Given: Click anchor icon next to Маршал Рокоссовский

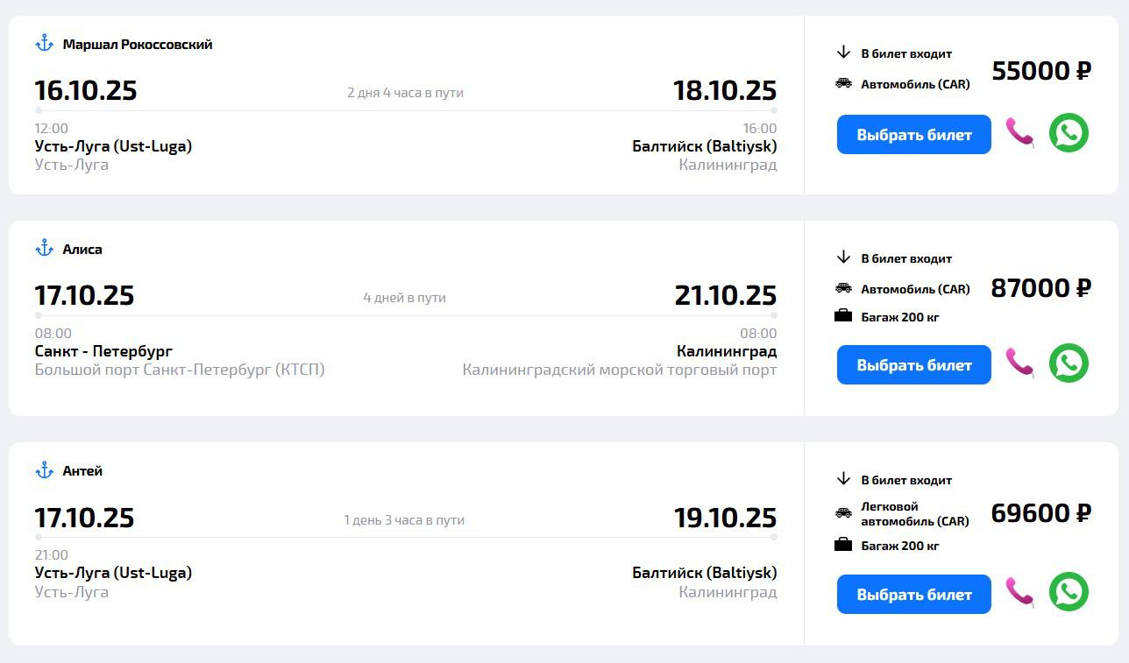Looking at the screenshot, I should point(45,43).
